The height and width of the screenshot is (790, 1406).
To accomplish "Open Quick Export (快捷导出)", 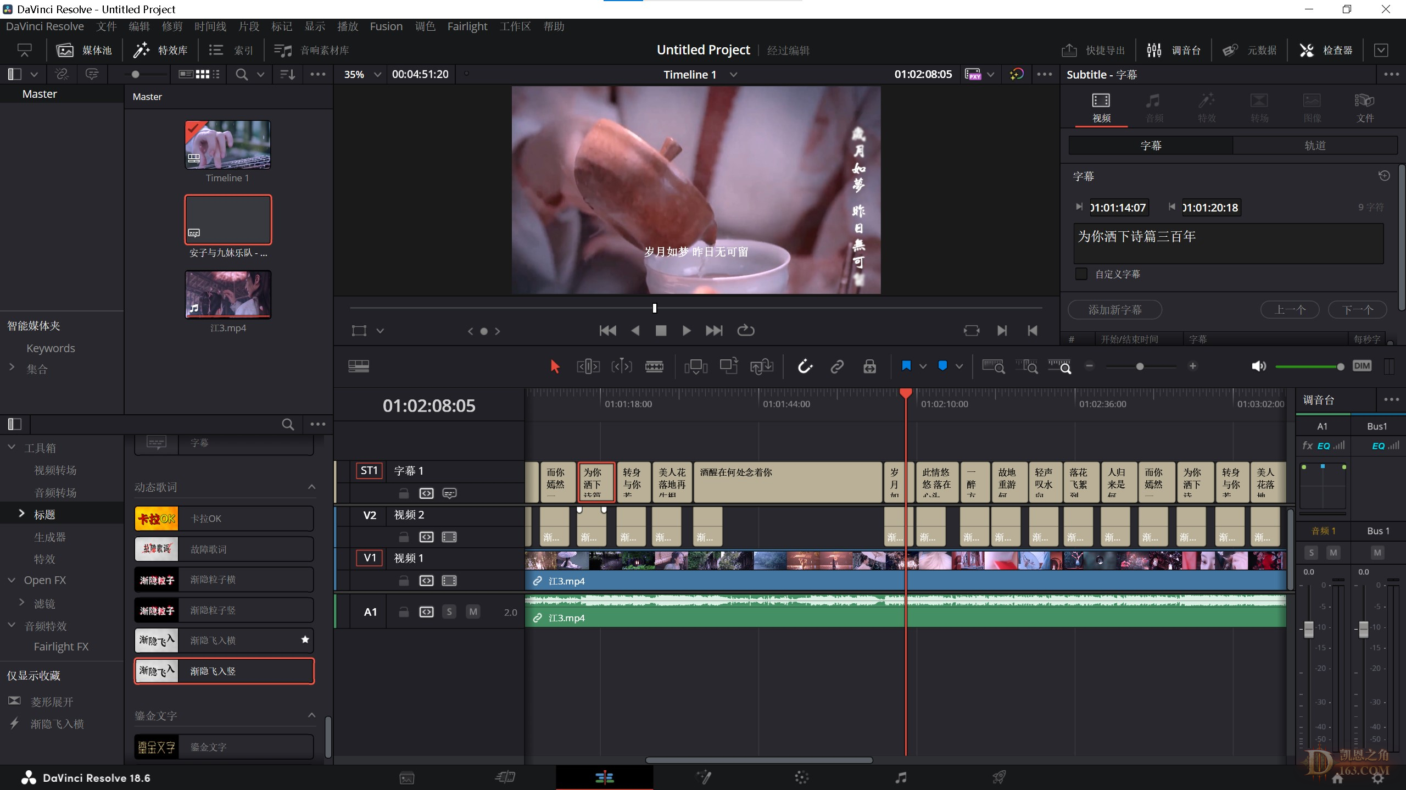I will point(1093,50).
